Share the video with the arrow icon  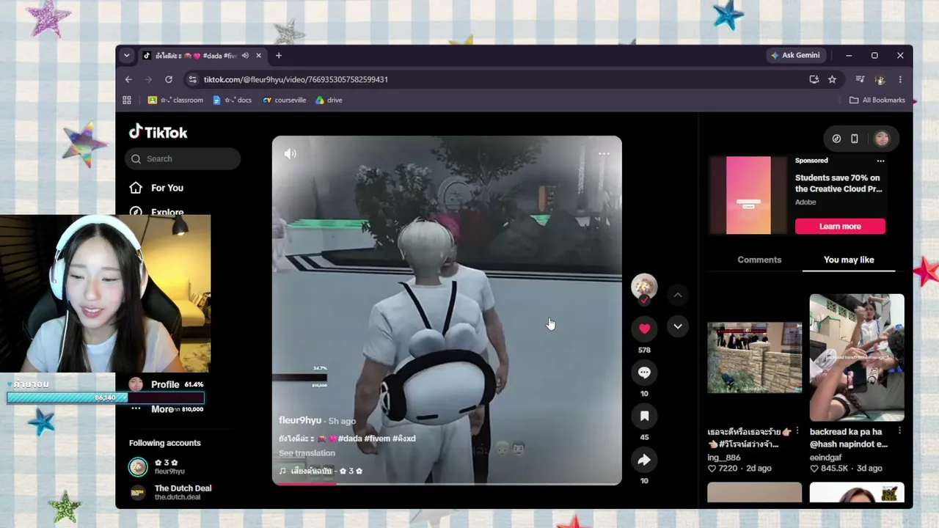point(644,460)
